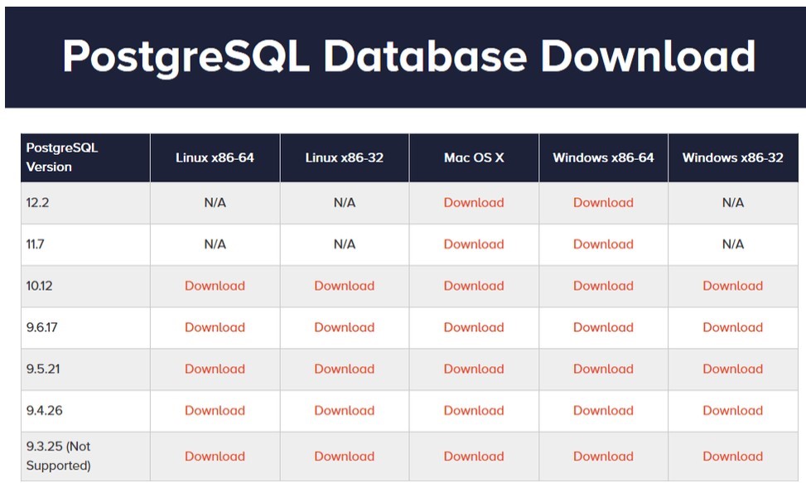Download PostgreSQL 9.5.21 for Linux x86-32

[x=345, y=369]
